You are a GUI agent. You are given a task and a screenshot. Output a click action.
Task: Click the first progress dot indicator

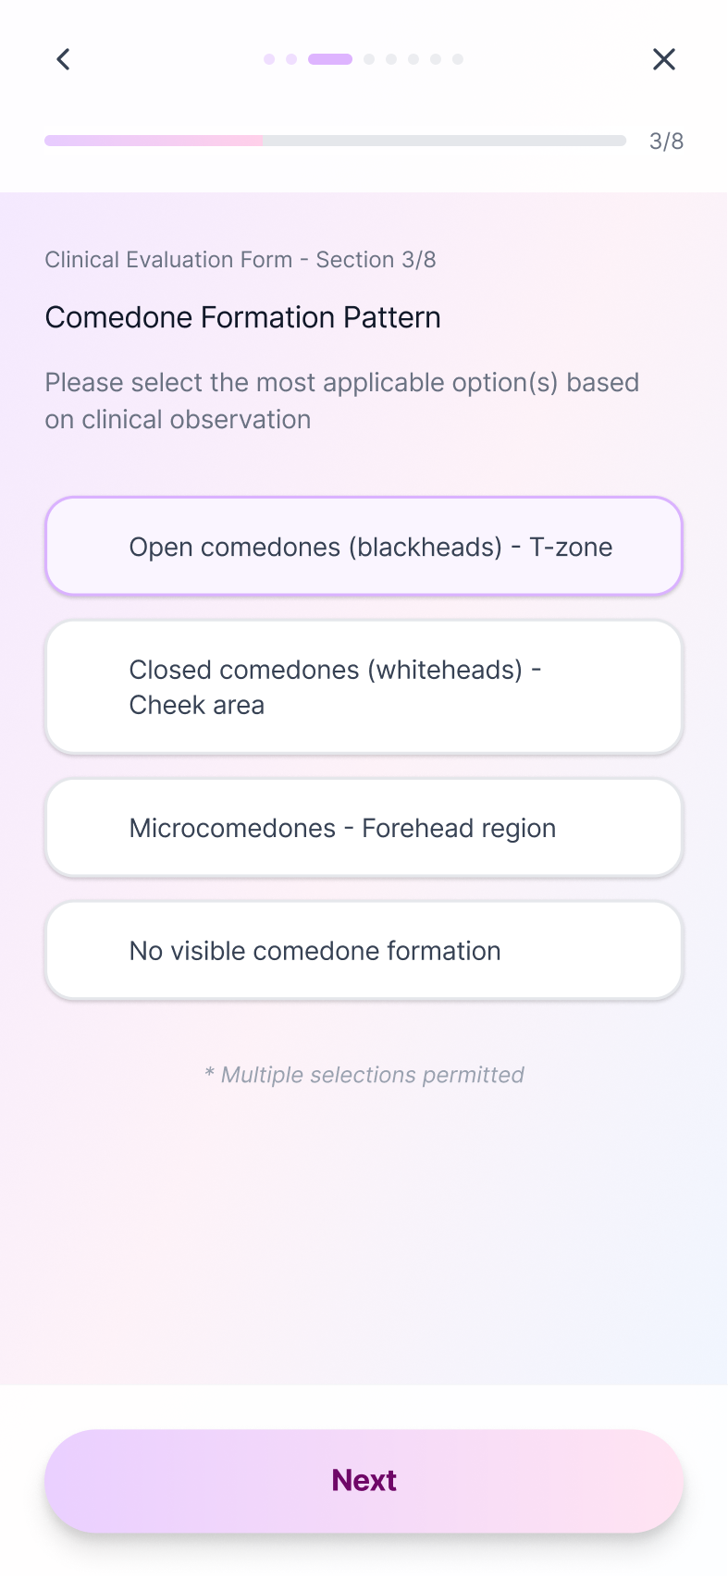pyautogui.click(x=268, y=58)
